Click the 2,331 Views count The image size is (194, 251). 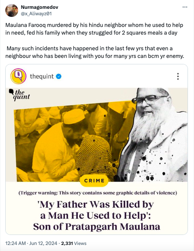(x=74, y=243)
